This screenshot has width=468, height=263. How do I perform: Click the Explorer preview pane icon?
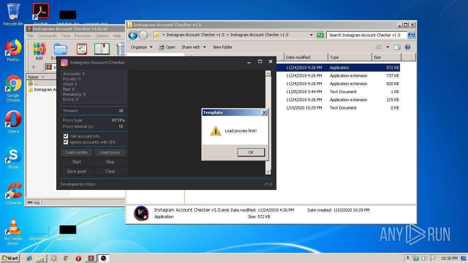tap(397, 47)
